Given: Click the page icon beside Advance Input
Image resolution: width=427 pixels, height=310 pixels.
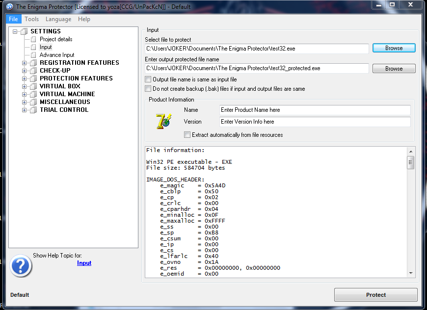Looking at the screenshot, I should tap(33, 55).
